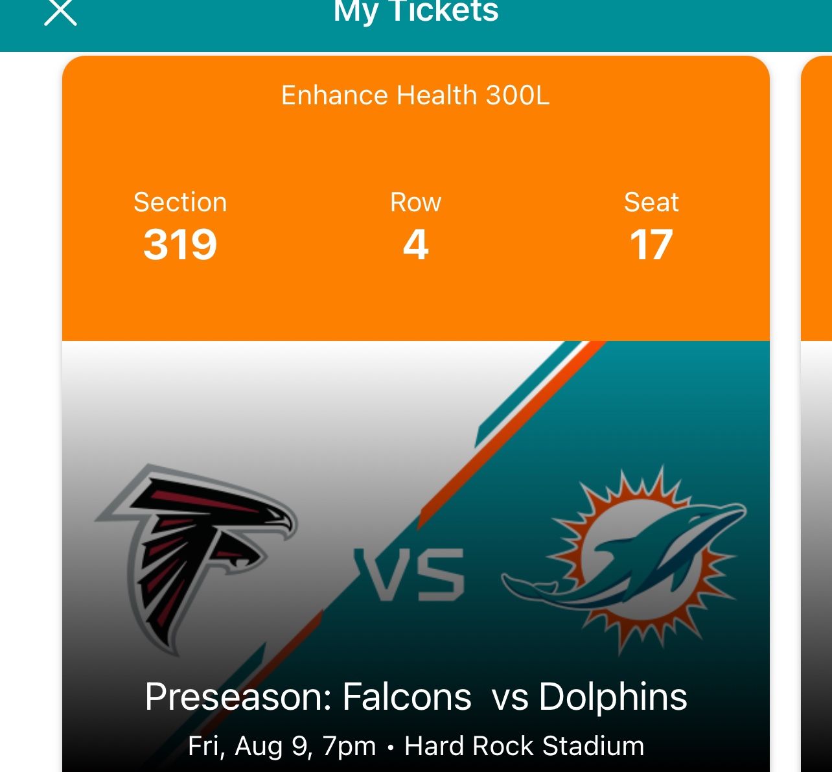The width and height of the screenshot is (832, 772).
Task: Tap row number 4
Action: (415, 244)
